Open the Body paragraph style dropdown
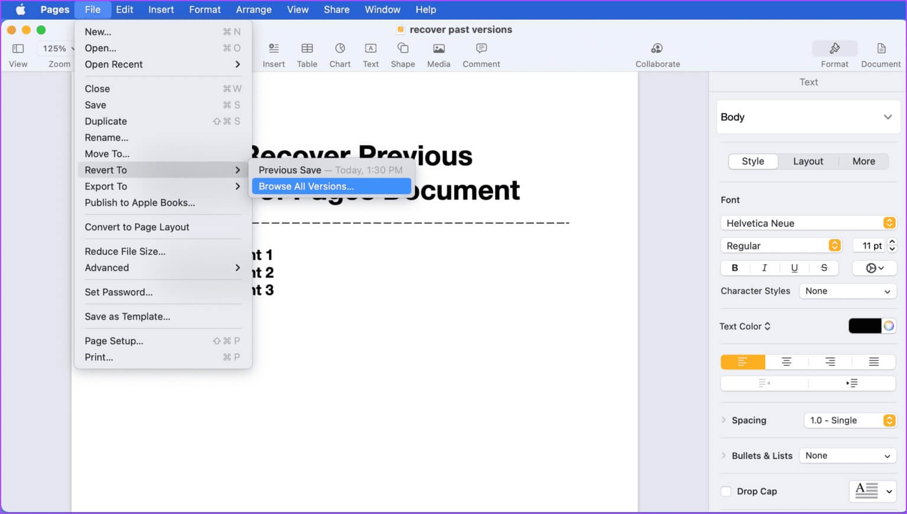Viewport: 907px width, 514px height. (x=807, y=117)
